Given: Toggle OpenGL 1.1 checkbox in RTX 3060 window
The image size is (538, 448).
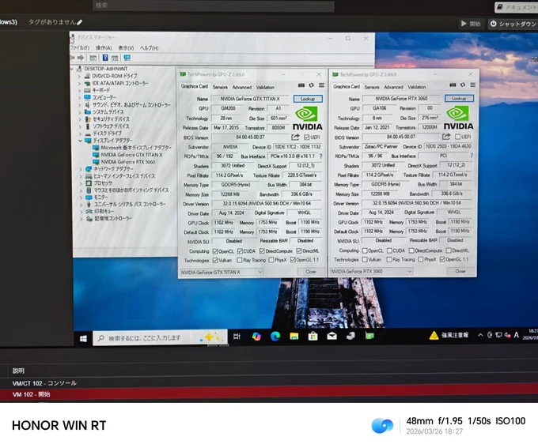Looking at the screenshot, I should [442, 259].
